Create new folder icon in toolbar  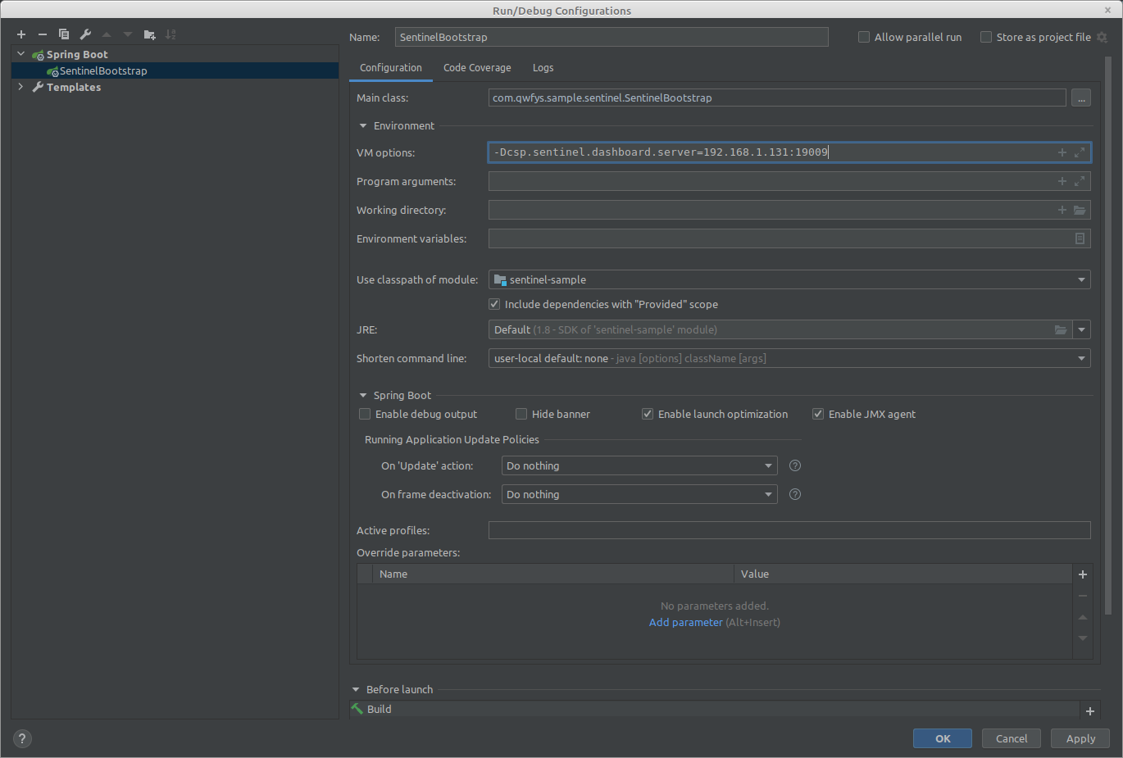click(149, 34)
